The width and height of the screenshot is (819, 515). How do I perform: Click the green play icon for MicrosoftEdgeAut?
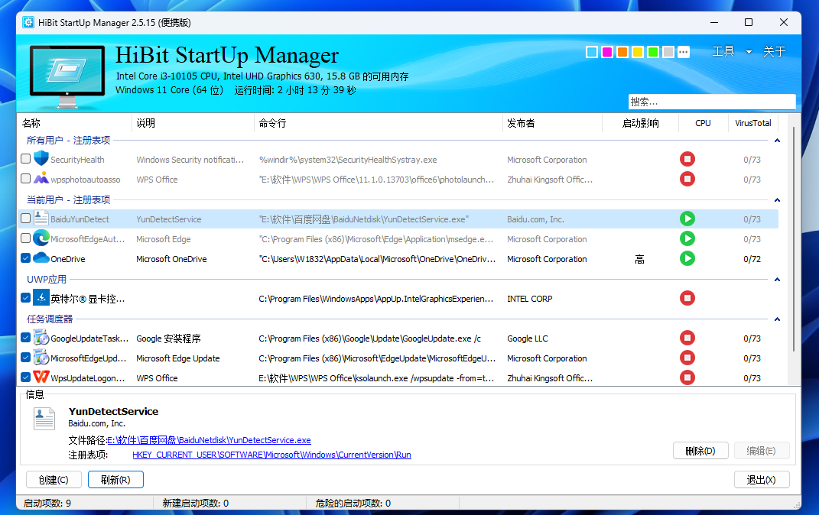[687, 238]
